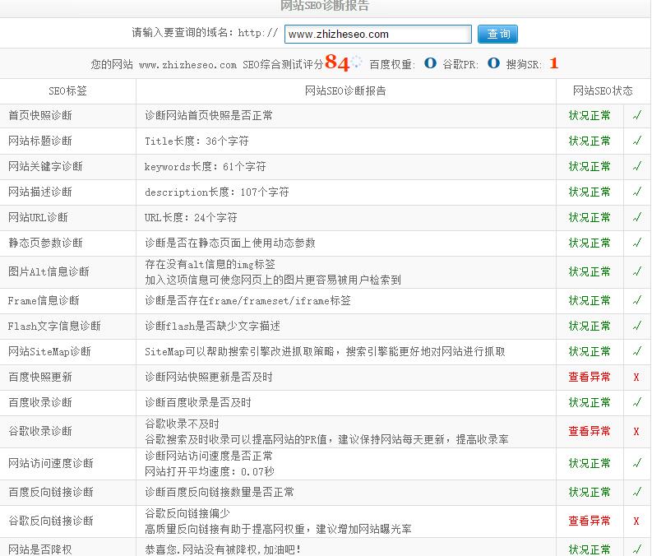Click the checkmark icon for Frame信息诊断
The width and height of the screenshot is (652, 556).
pos(636,301)
